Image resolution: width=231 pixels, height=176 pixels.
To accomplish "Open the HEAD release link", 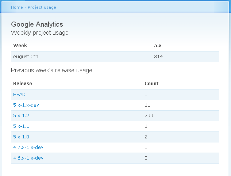I will click(19, 95).
